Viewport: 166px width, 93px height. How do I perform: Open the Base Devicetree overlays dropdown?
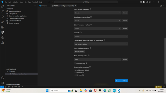click(98, 21)
